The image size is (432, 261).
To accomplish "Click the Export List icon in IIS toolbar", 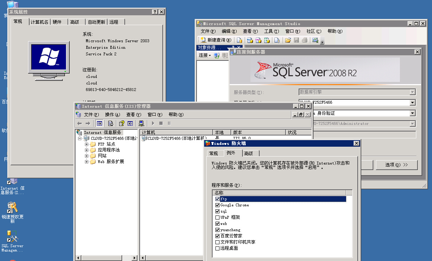I will (x=110, y=123).
